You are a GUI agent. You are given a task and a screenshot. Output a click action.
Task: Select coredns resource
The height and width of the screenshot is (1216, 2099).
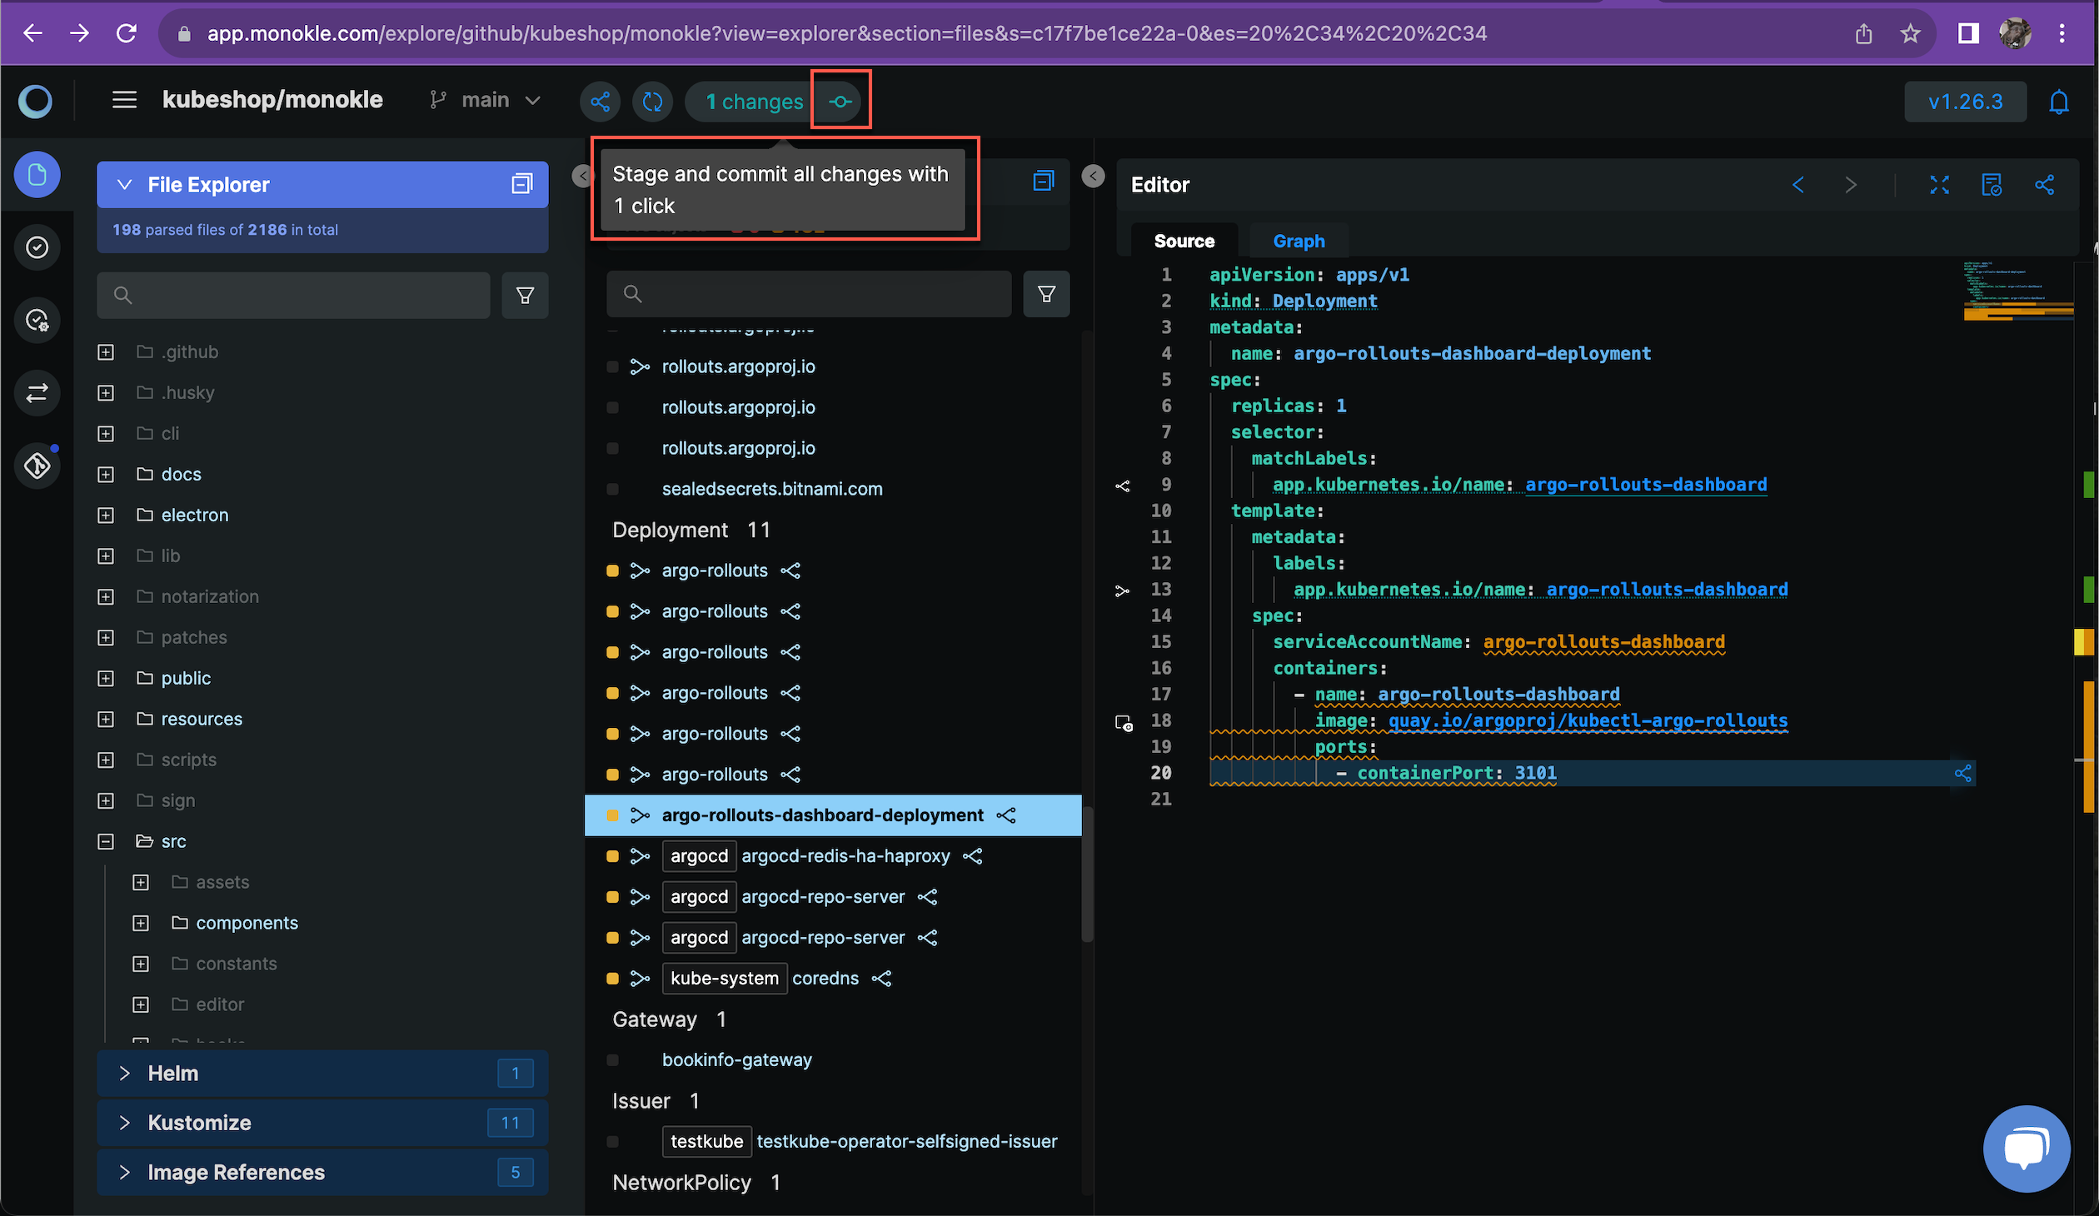click(x=825, y=978)
